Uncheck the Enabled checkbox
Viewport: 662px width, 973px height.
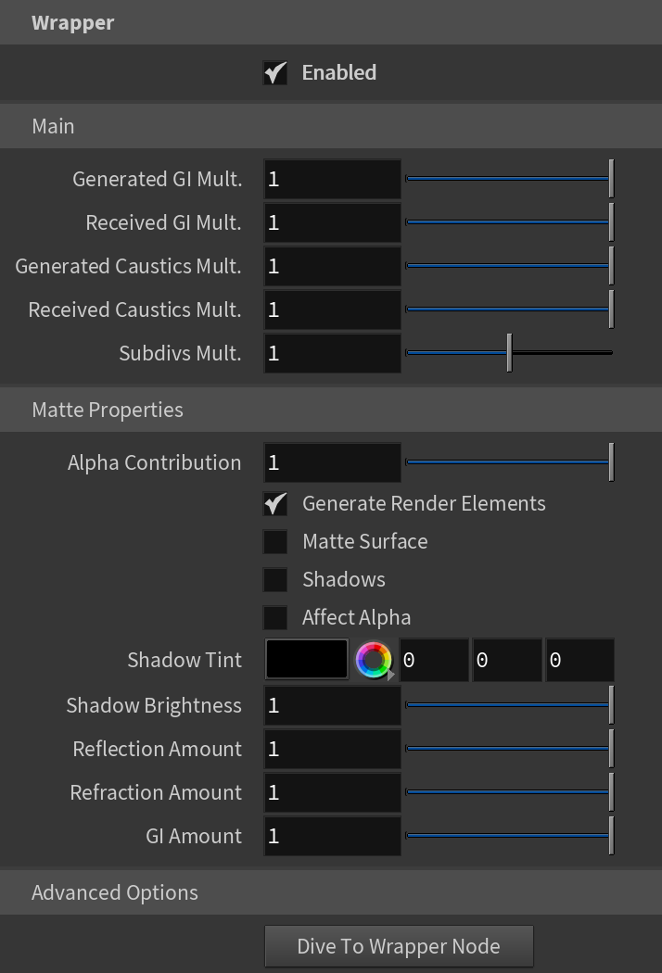click(x=275, y=73)
